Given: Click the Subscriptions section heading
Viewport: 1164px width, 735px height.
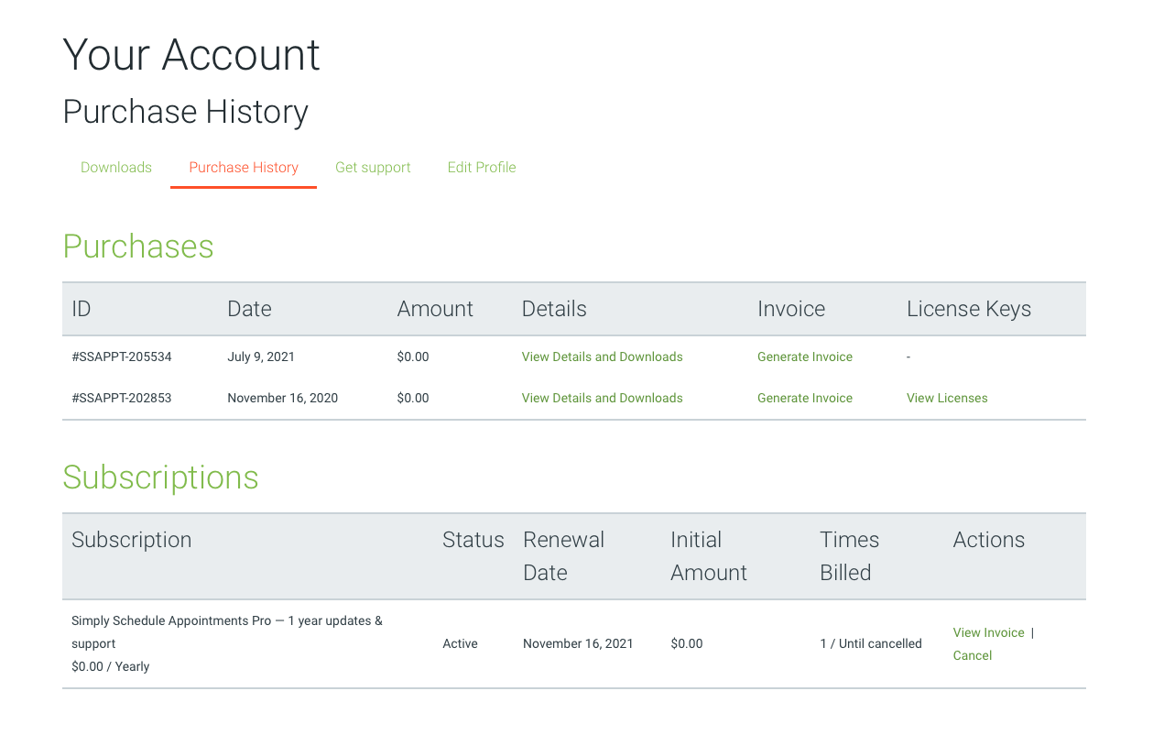Looking at the screenshot, I should [x=160, y=477].
